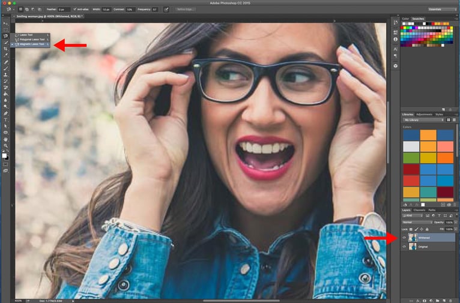Viewport: 460px width, 303px height.
Task: Select the Rectangular Marquee tool
Action: point(5,29)
